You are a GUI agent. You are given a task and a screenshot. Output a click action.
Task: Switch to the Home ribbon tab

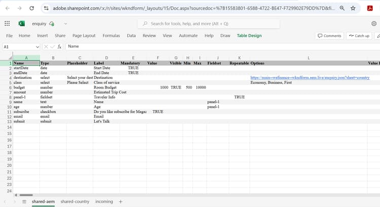pos(24,35)
